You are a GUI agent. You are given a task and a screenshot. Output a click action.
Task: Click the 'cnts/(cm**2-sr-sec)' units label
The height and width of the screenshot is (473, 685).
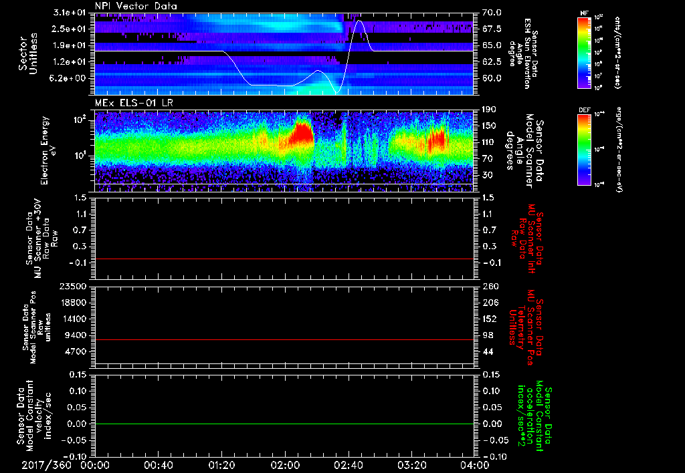617,52
